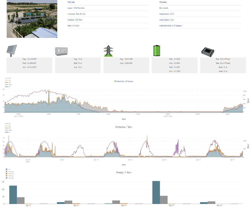Click PV color swatch in Energy legend

click(6, 169)
